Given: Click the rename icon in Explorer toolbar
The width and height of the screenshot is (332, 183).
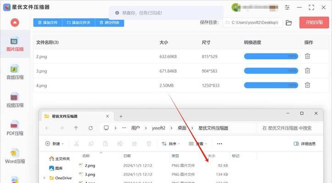Looking at the screenshot, I should (120, 144).
